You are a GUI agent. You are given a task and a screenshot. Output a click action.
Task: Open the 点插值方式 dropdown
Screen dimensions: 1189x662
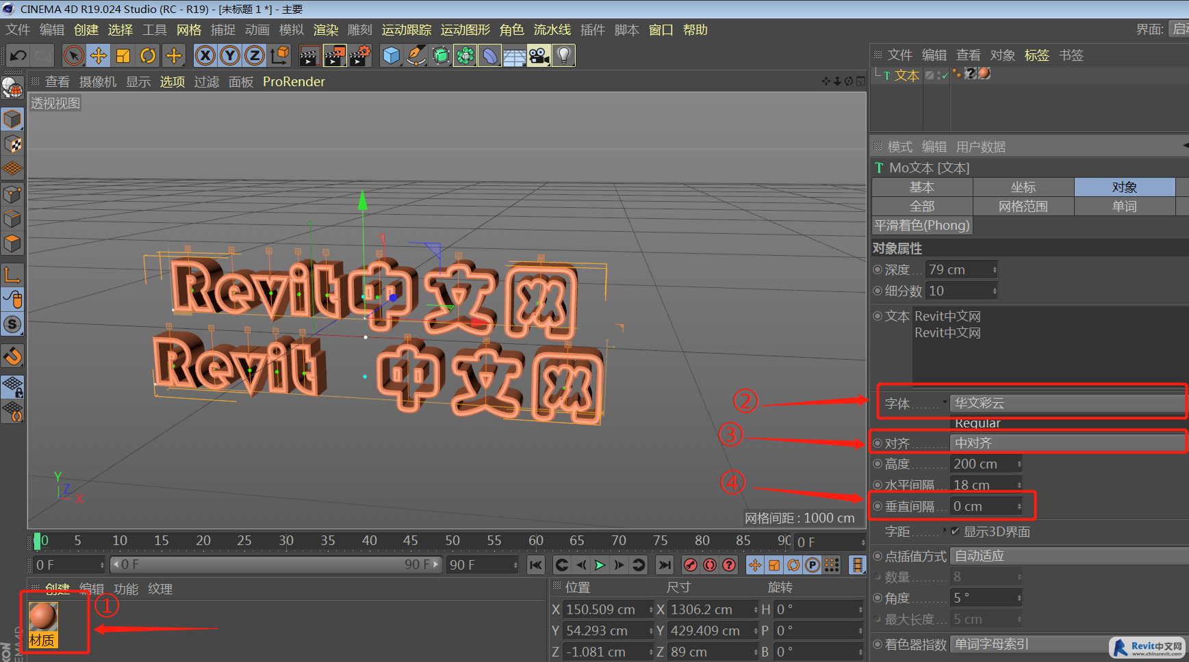1069,555
